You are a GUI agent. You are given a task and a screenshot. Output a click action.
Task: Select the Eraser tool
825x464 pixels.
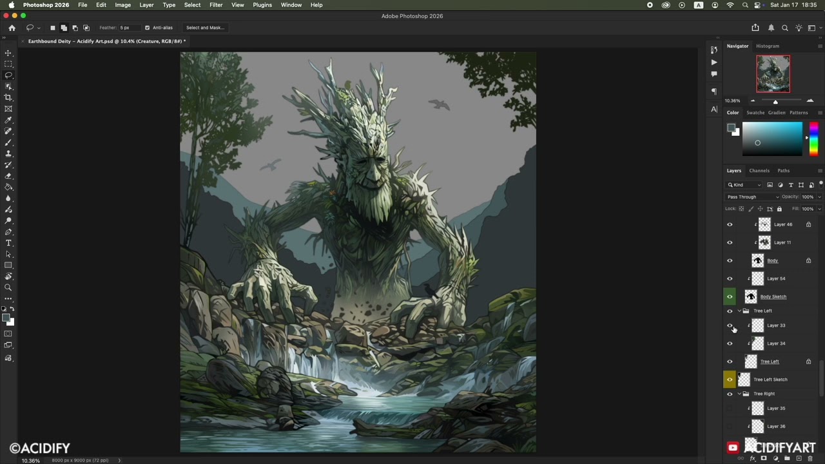pos(8,176)
